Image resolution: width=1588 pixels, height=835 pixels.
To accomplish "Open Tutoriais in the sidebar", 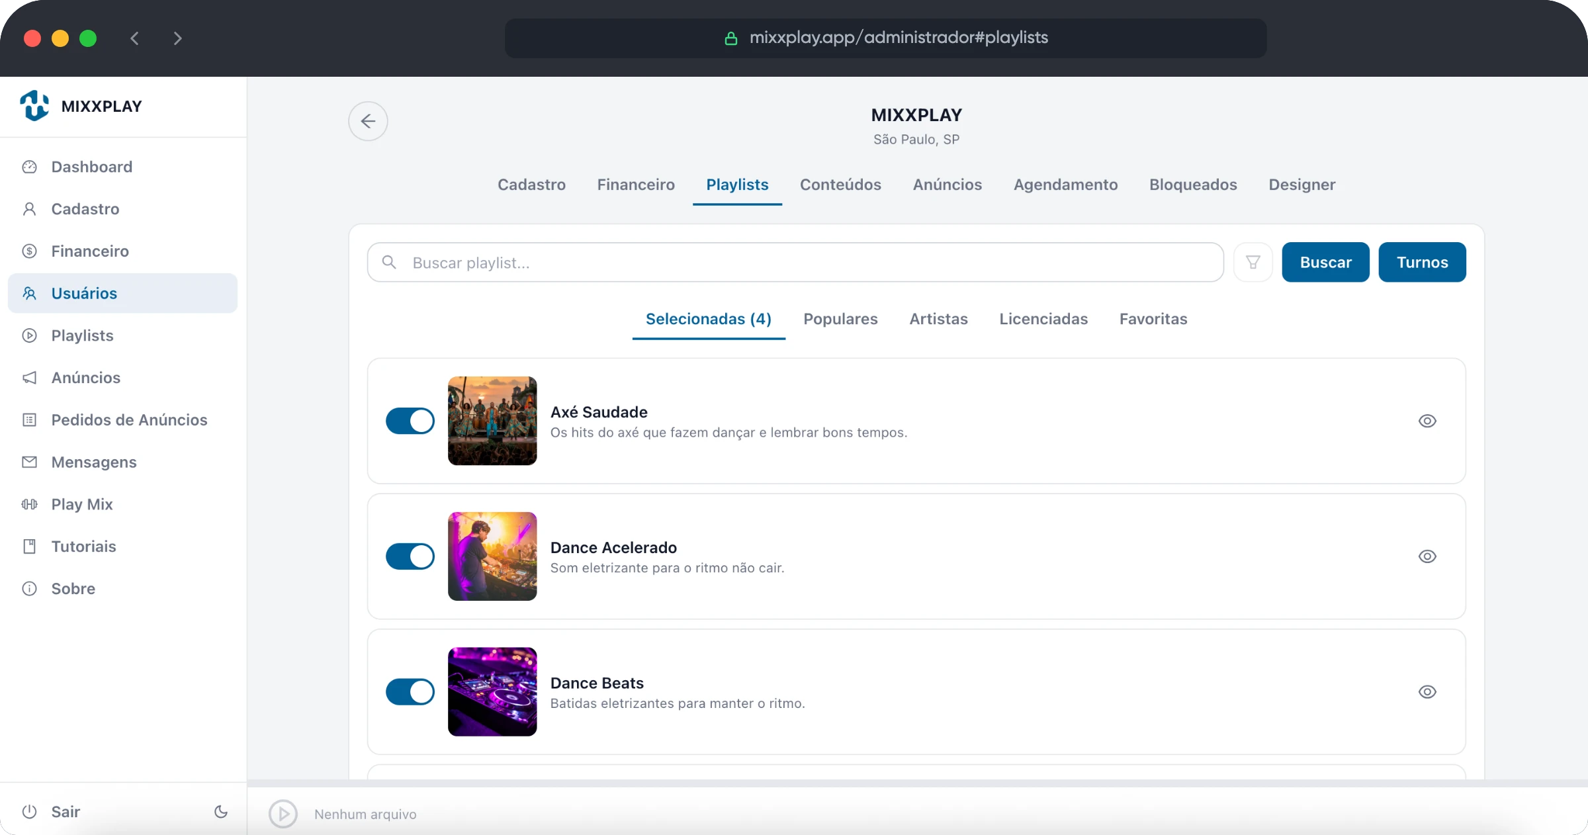I will (122, 547).
